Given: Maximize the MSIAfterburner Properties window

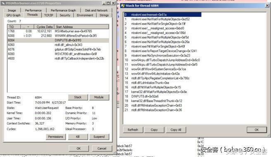Looking at the screenshot, I should [x=109, y=3].
